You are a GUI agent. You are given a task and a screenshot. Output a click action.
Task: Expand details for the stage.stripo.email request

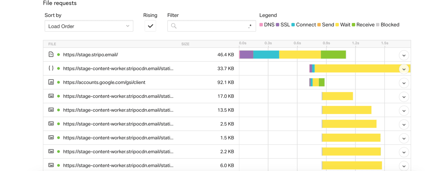404,55
